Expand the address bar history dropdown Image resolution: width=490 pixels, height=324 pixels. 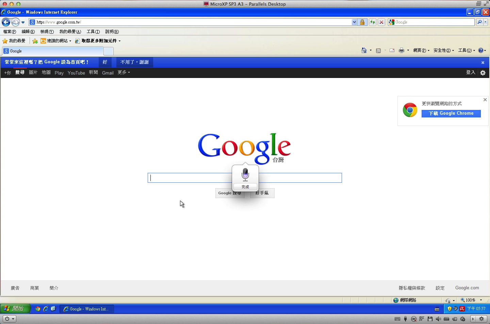(x=354, y=22)
